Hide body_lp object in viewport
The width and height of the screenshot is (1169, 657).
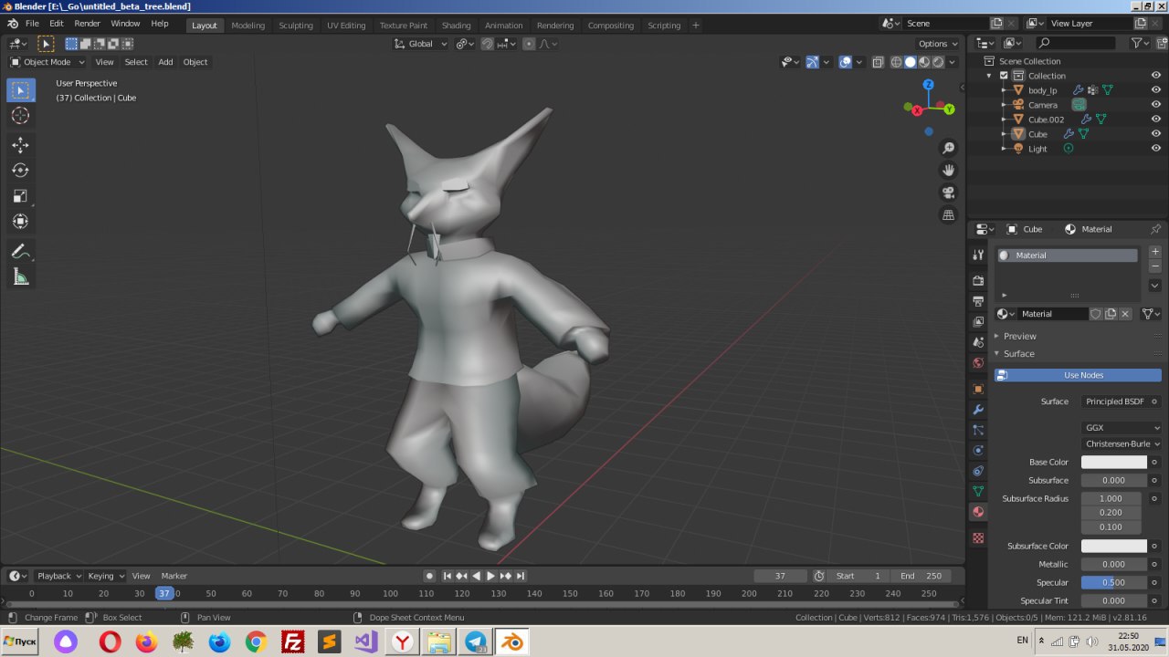[1155, 90]
